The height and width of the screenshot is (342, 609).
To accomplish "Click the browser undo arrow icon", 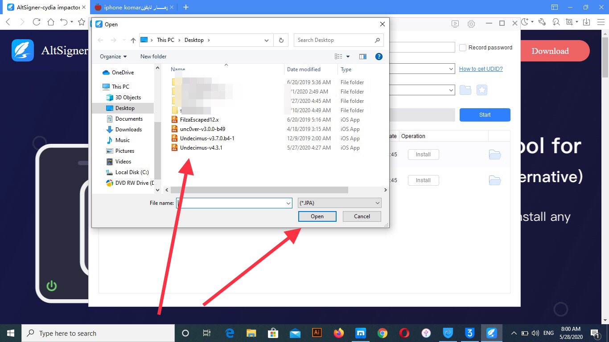I will click(64, 22).
